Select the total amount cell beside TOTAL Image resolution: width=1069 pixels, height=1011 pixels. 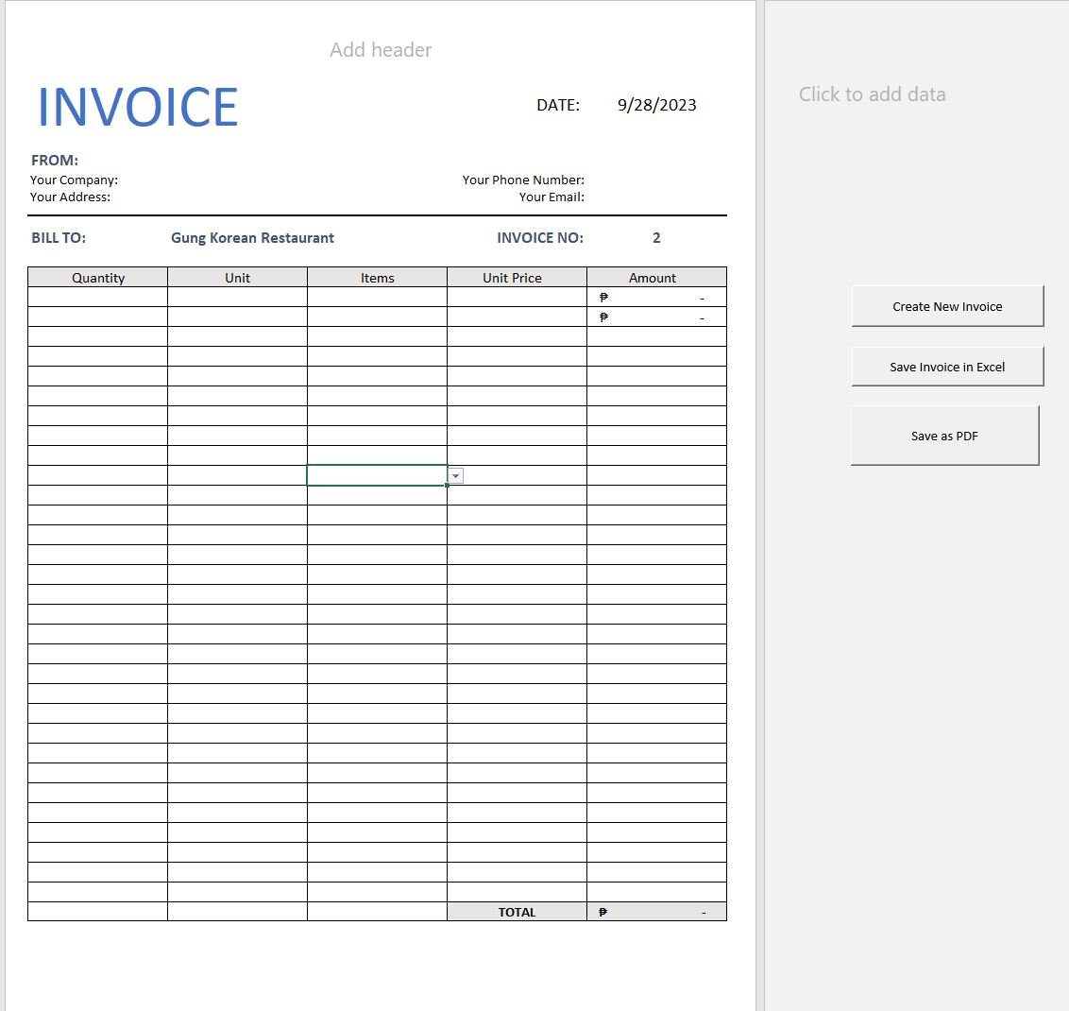coord(656,911)
